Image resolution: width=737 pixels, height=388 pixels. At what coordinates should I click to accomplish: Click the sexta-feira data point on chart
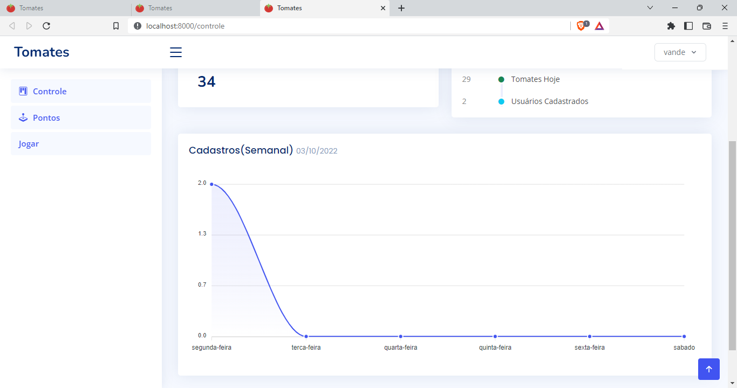pyautogui.click(x=590, y=336)
